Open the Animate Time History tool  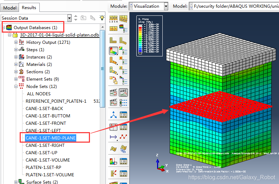pyautogui.click(x=123, y=93)
